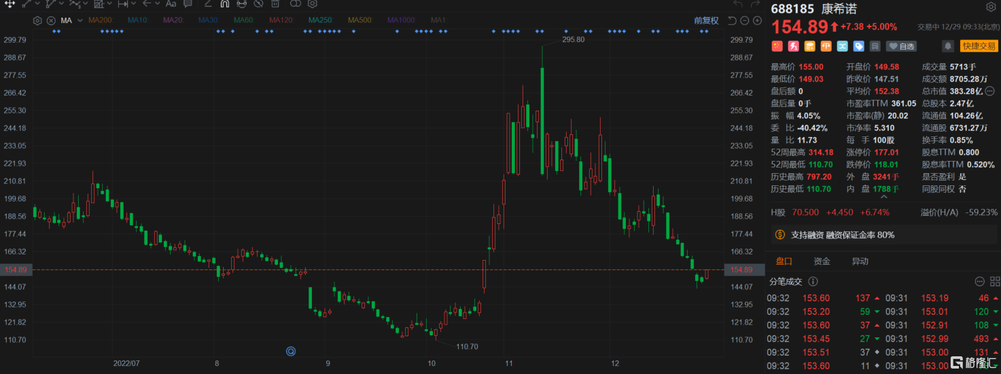The width and height of the screenshot is (1001, 374).
Task: Select the wave pattern drawing tool
Action: pyautogui.click(x=75, y=3)
